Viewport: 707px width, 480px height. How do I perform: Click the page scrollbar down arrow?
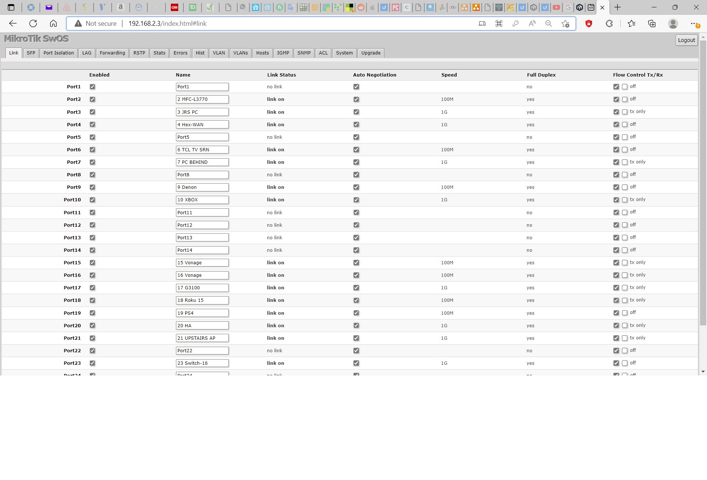click(x=703, y=372)
